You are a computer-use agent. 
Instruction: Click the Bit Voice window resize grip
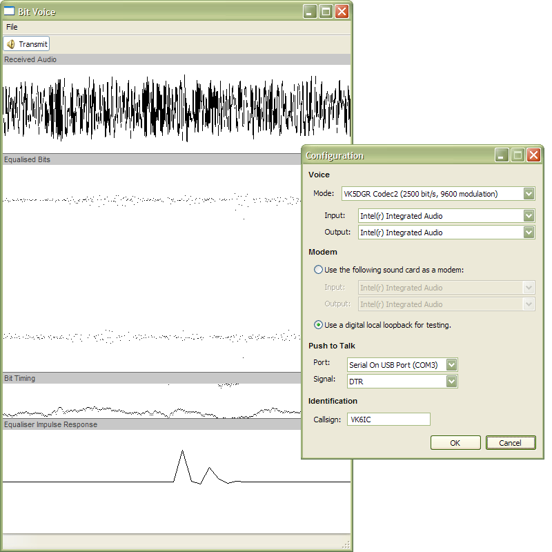(346, 544)
